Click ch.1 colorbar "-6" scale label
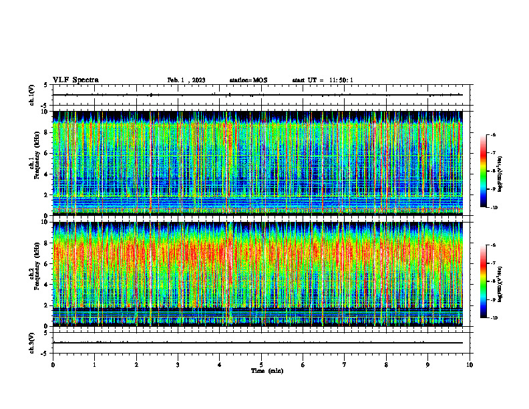This screenshot has height=409, width=529. point(493,134)
